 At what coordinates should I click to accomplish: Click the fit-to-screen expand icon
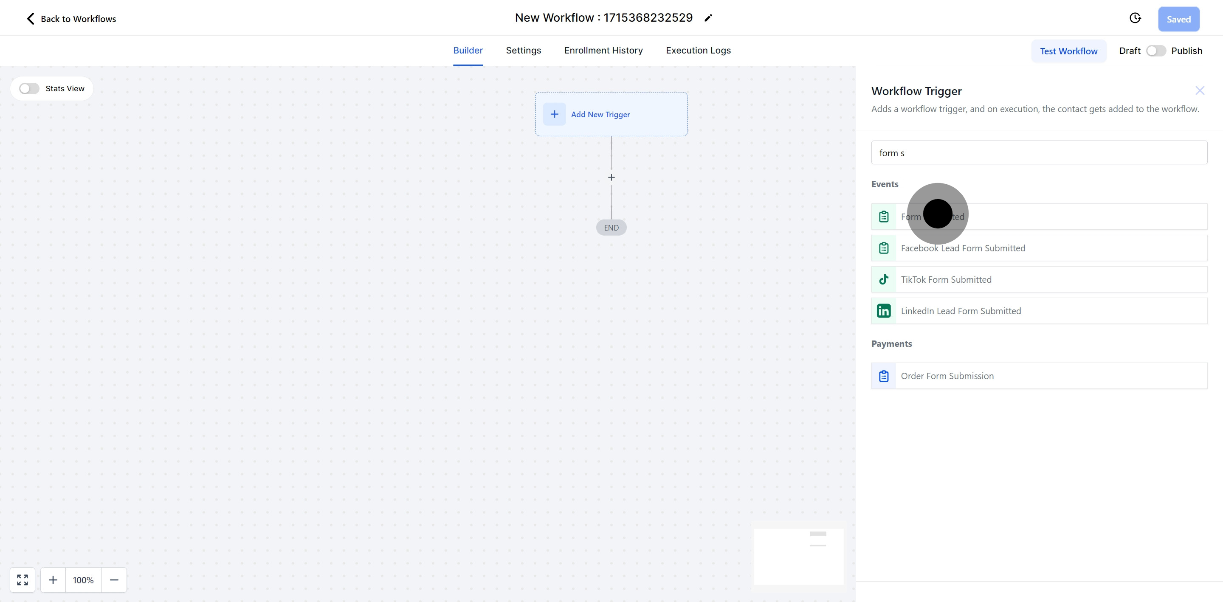22,579
